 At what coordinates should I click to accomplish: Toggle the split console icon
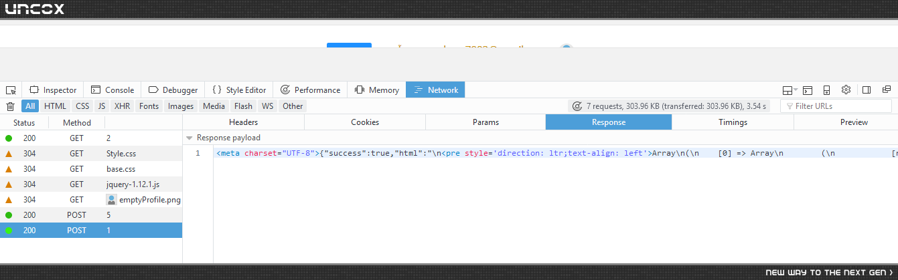point(808,90)
